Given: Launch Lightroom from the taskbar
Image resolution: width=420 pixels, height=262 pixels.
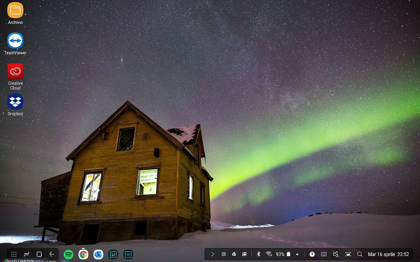Looking at the screenshot, I should coord(113,254).
